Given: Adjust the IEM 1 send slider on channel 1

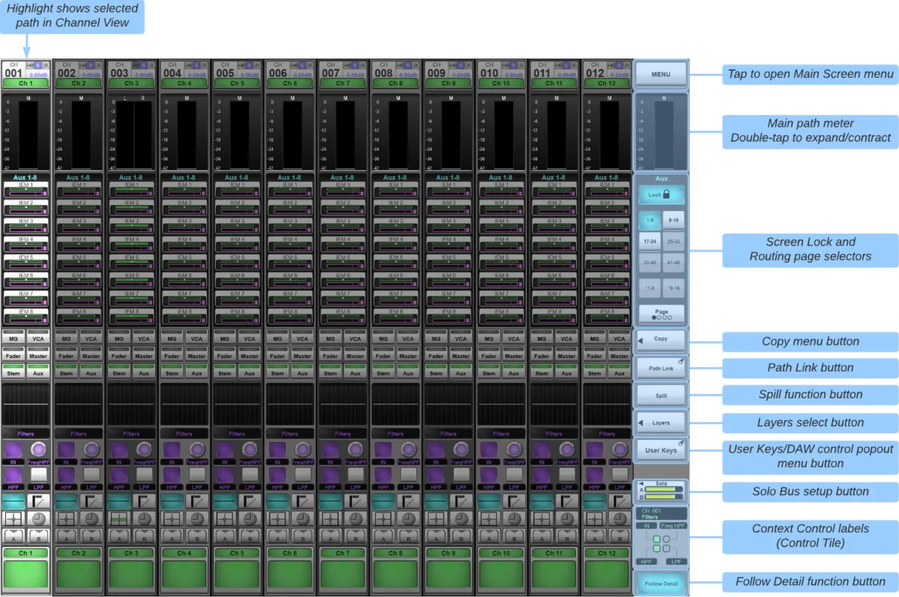Looking at the screenshot, I should point(26,193).
